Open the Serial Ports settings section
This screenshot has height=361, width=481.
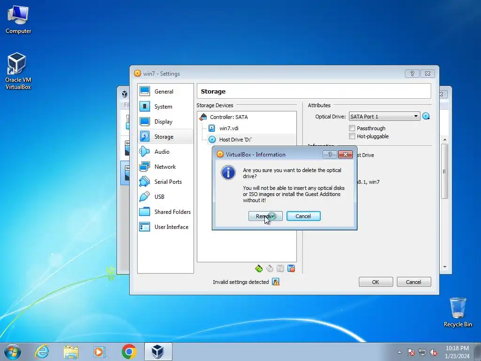pos(165,182)
